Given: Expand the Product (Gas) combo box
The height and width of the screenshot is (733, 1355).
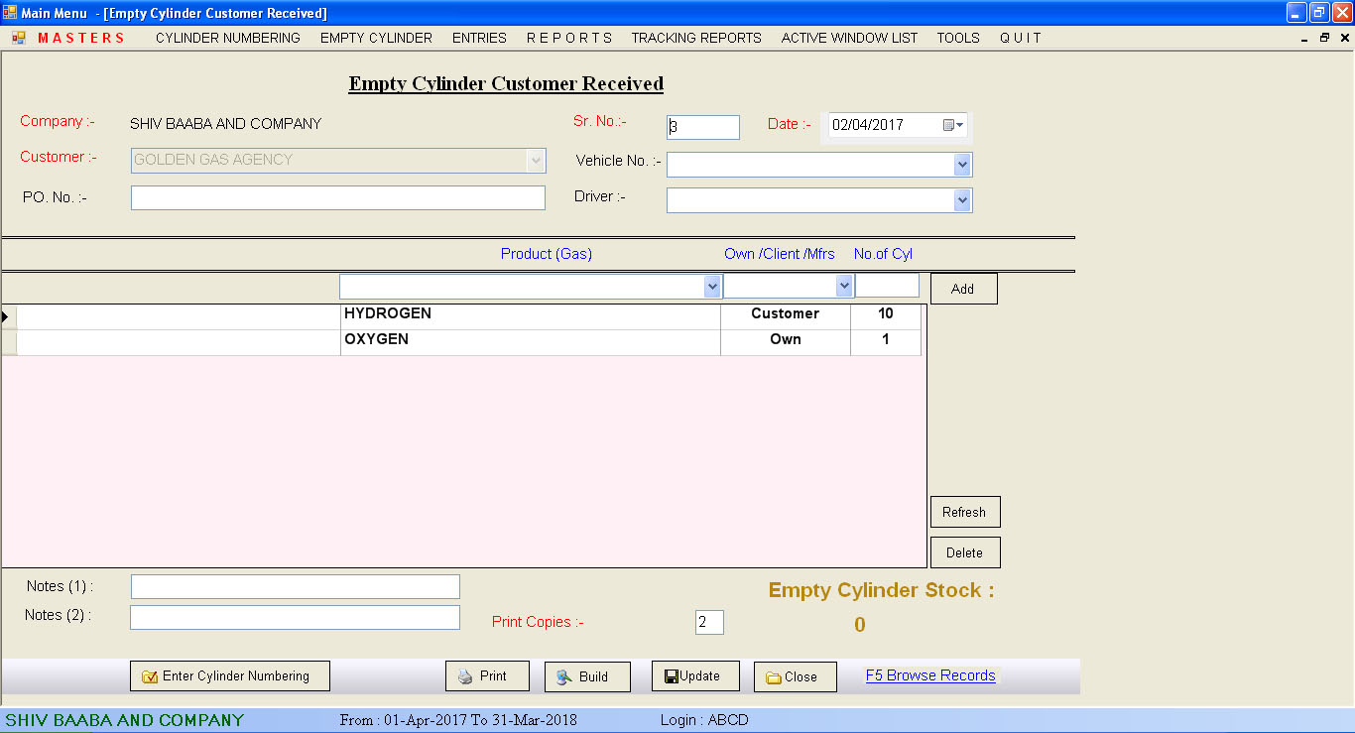Looking at the screenshot, I should (x=711, y=287).
